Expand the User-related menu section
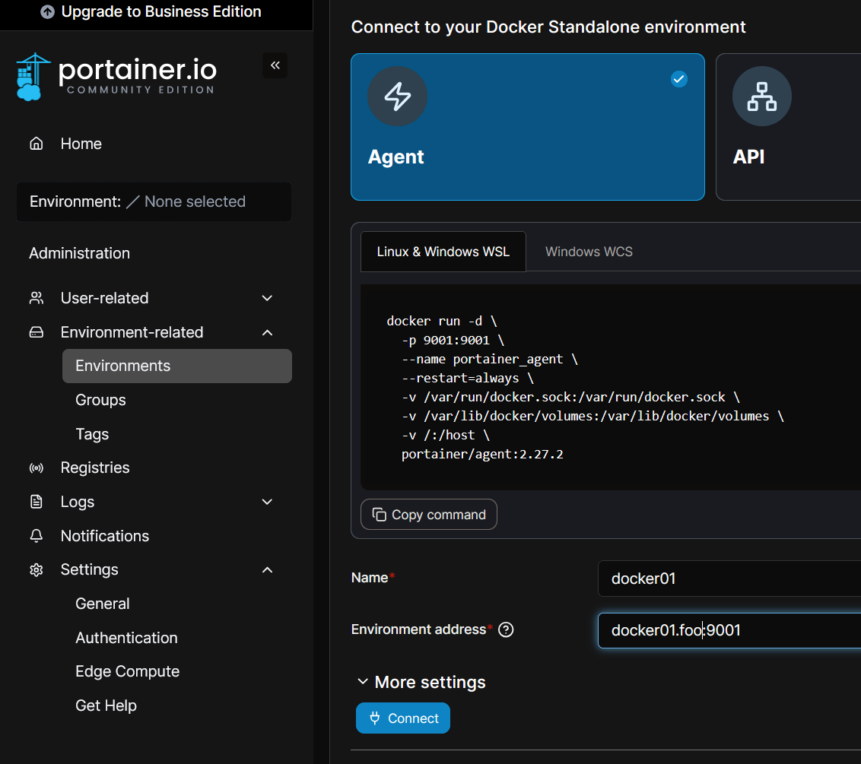The width and height of the screenshot is (861, 764). 267,298
